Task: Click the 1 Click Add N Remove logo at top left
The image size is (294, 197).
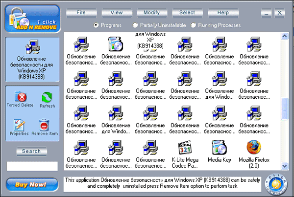Action: click(33, 19)
